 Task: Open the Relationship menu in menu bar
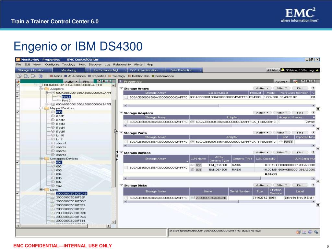122,65
